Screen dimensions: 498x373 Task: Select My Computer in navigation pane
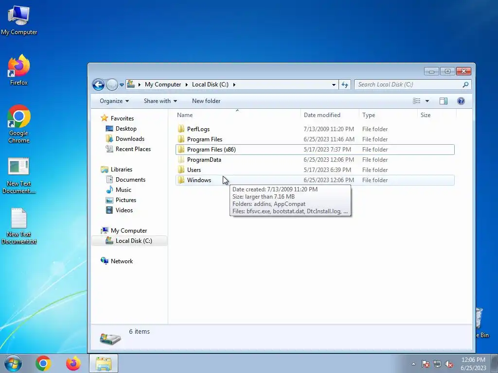pyautogui.click(x=128, y=231)
